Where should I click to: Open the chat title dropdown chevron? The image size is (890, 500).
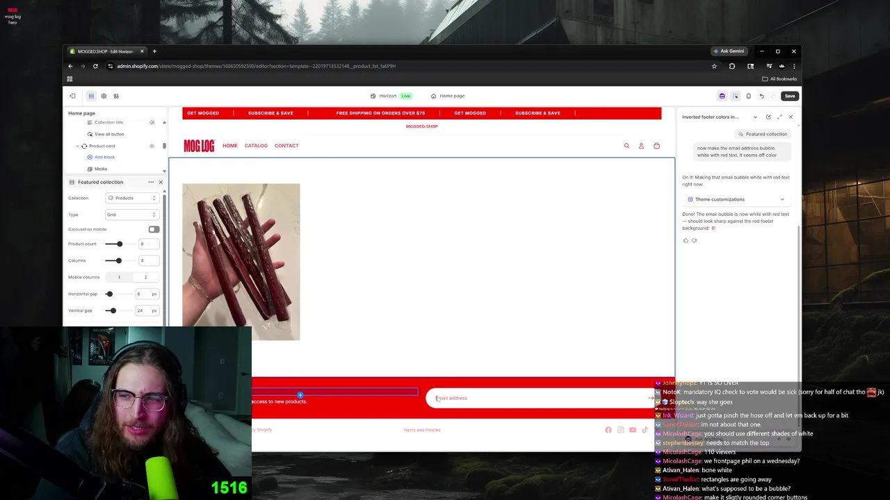point(755,117)
